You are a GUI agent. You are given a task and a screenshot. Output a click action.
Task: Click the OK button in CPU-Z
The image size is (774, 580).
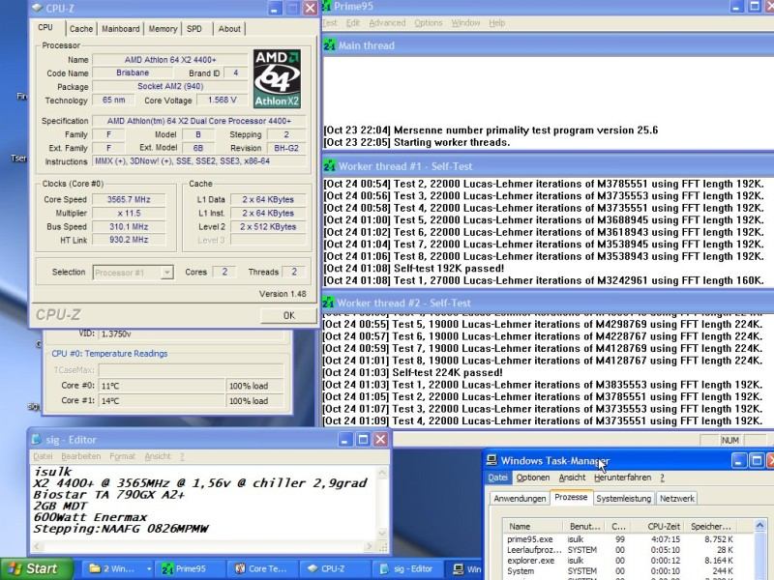point(288,315)
